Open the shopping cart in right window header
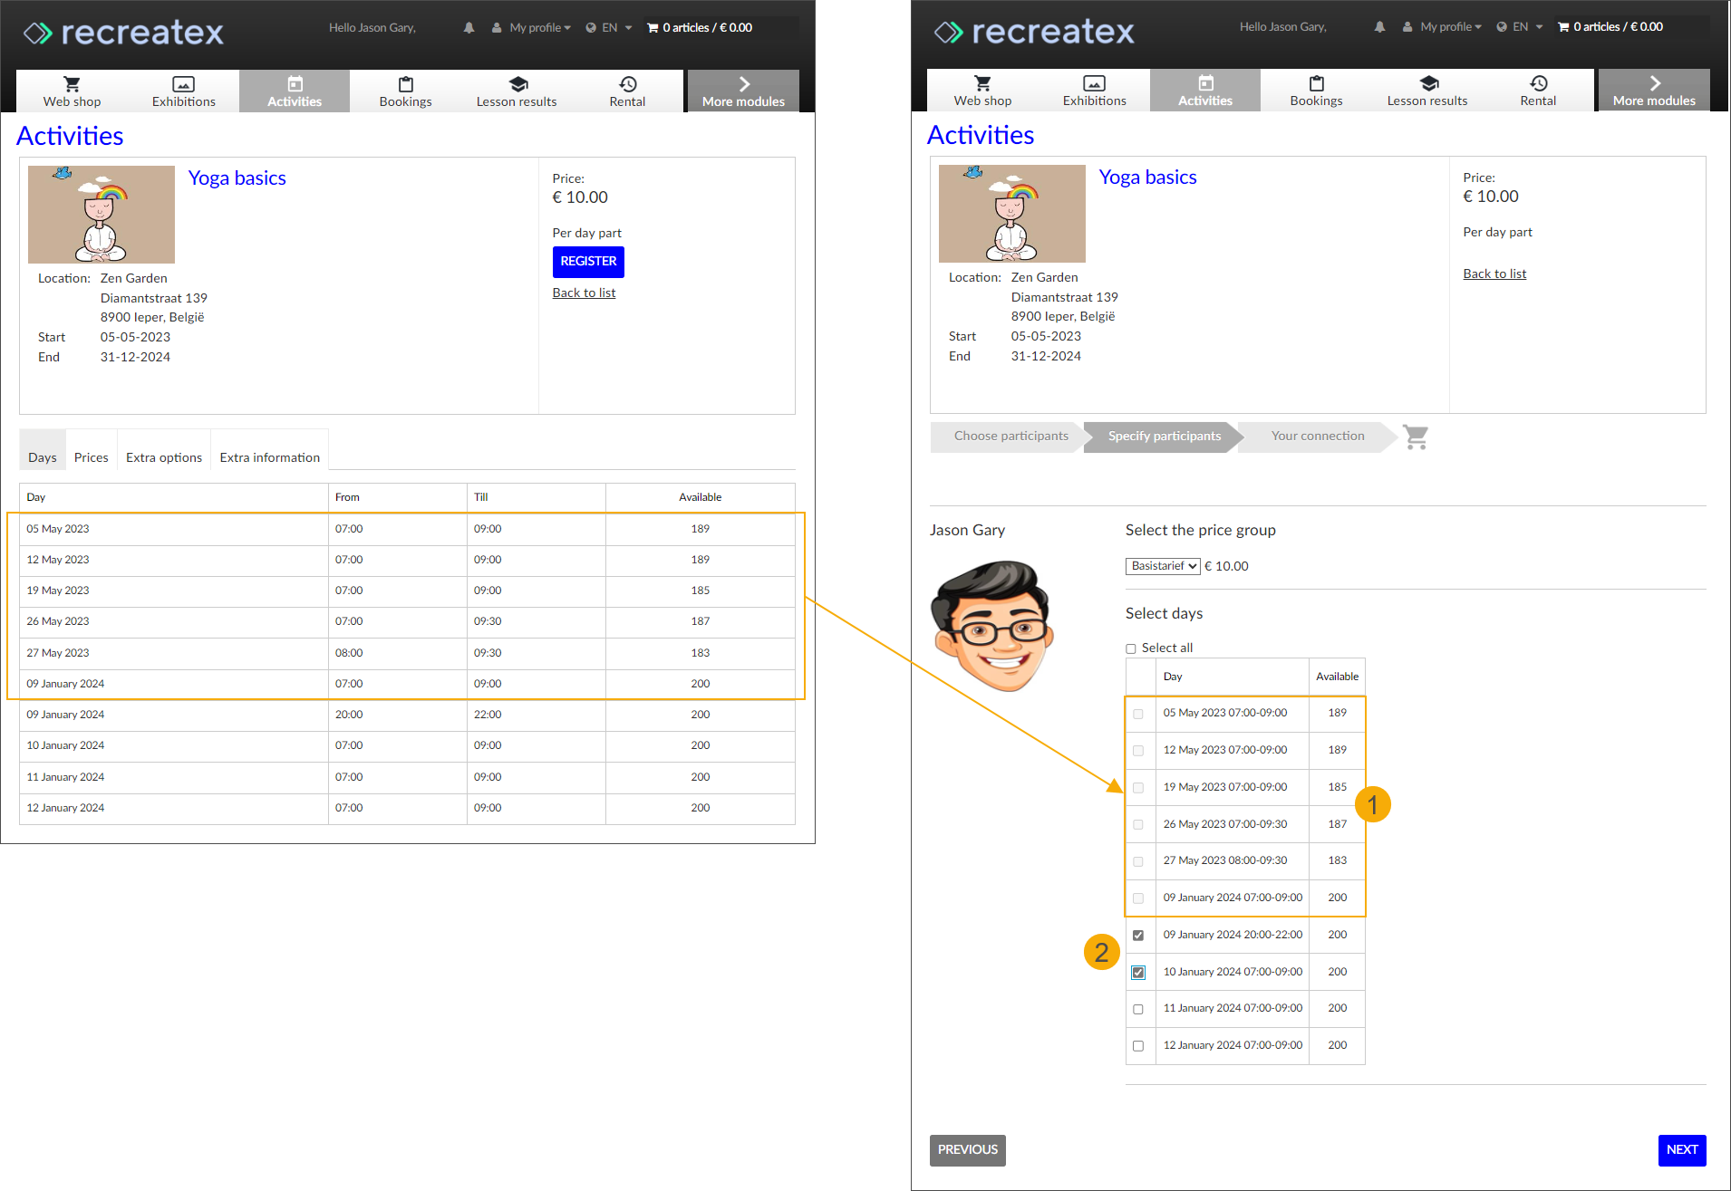The width and height of the screenshot is (1731, 1191). [x=1610, y=27]
